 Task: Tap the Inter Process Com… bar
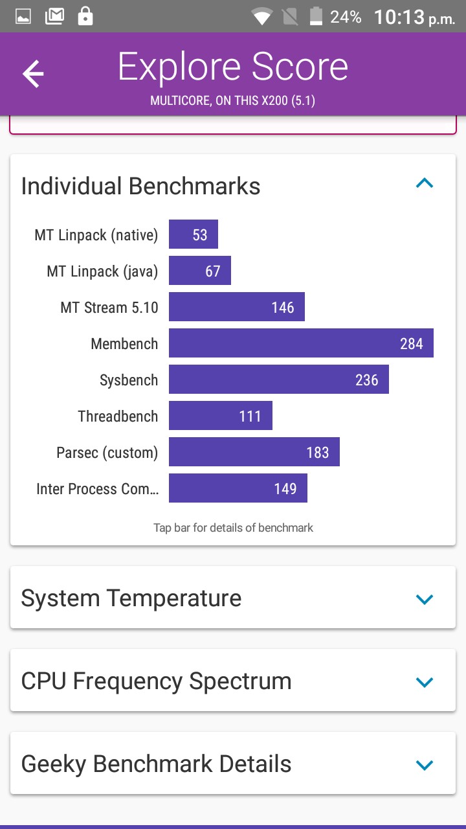tap(238, 488)
